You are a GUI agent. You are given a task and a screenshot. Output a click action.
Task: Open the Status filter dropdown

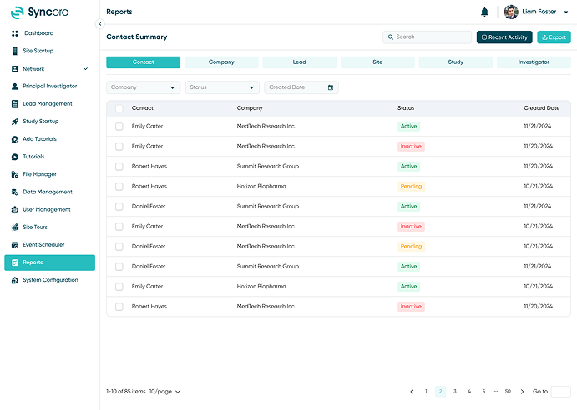point(222,87)
